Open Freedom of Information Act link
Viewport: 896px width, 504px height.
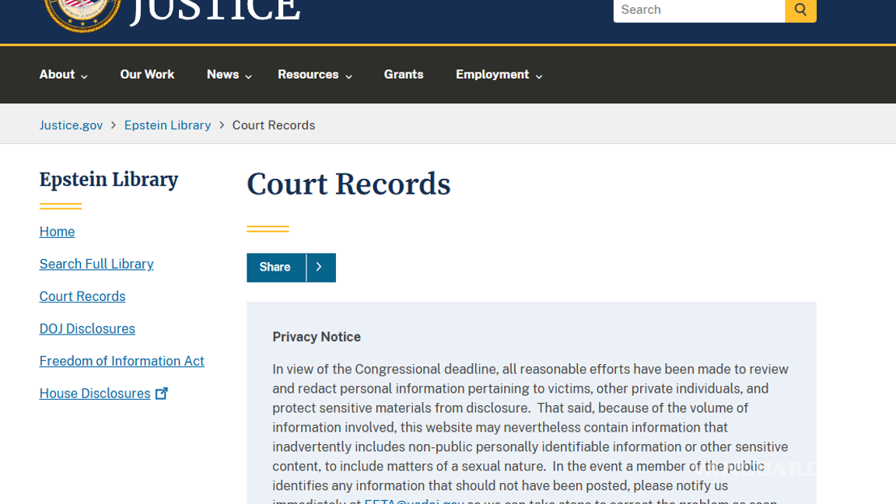121,362
